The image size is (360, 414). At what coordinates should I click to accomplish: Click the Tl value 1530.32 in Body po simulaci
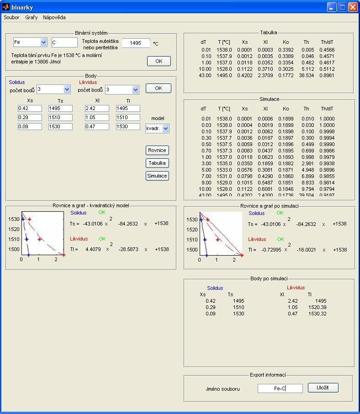[x=318, y=314]
